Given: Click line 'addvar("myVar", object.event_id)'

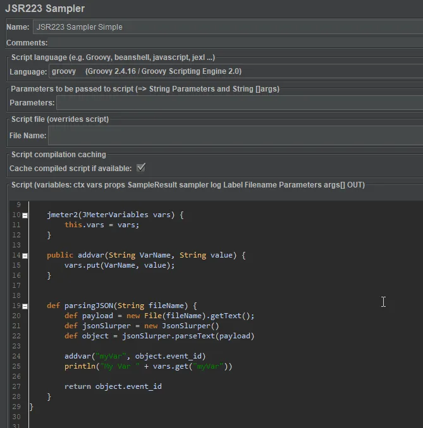Looking at the screenshot, I should coord(135,356).
